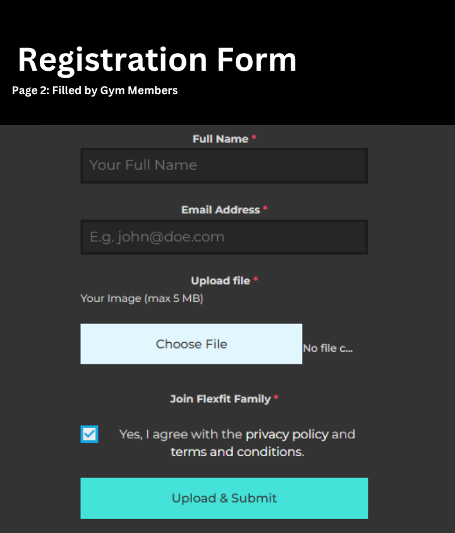Image resolution: width=455 pixels, height=533 pixels.
Task: Click the 'No file c...' status text
Action: pyautogui.click(x=327, y=349)
